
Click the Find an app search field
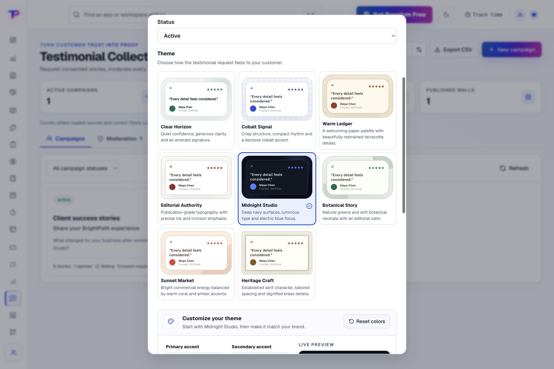point(195,15)
